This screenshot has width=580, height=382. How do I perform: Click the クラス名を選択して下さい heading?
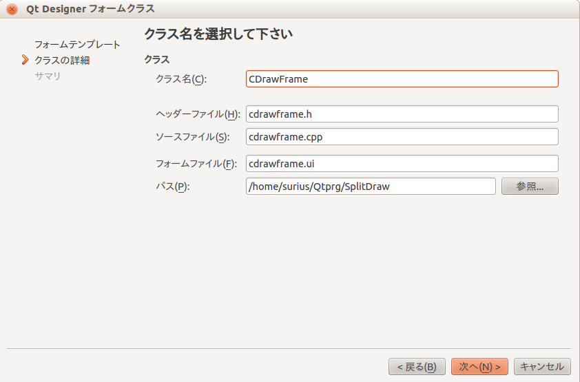pos(218,34)
